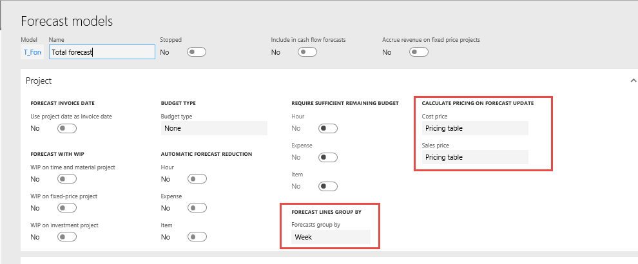Toggle require sufficient remaining budget for Expense
The height and width of the screenshot is (264, 638).
pyautogui.click(x=328, y=157)
